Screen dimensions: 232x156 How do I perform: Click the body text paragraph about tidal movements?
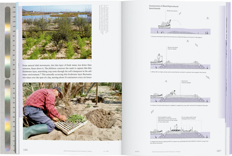(x=57, y=71)
